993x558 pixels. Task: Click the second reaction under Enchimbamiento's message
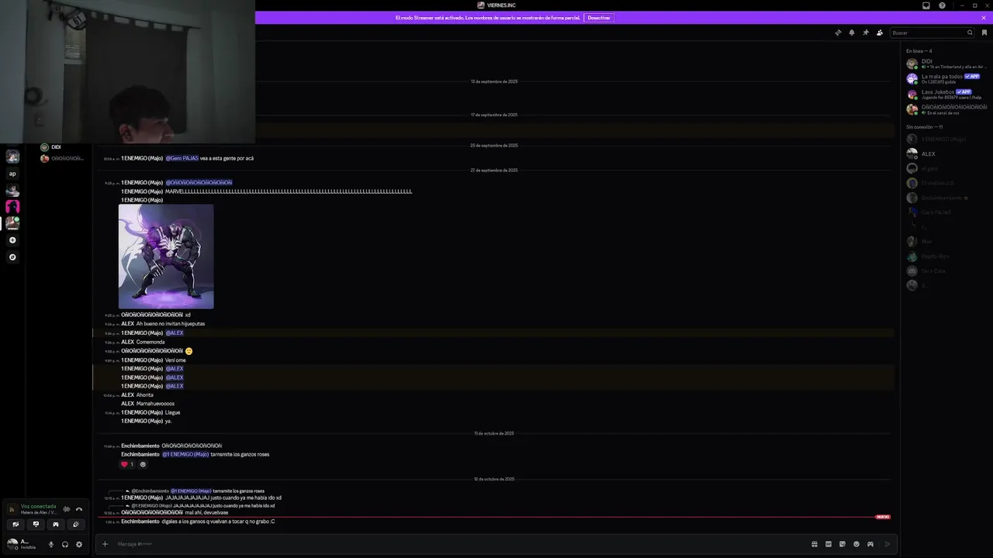click(143, 464)
